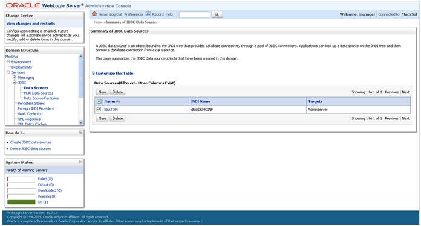Select Persistent Stores tree item
This screenshot has height=226, width=421.
(31, 103)
